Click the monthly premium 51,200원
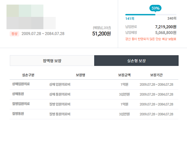This screenshot has width=187, height=153. tap(101, 34)
